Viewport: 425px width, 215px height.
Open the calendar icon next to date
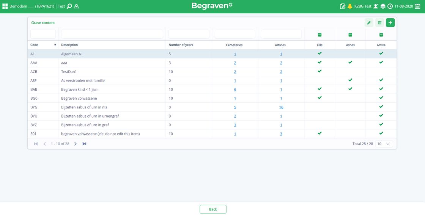click(417, 6)
